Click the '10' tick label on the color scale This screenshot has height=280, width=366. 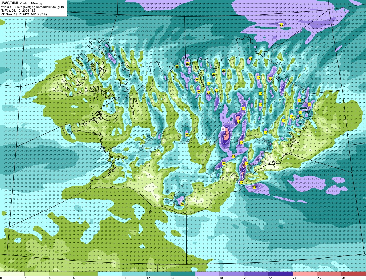pyautogui.click(x=123, y=278)
